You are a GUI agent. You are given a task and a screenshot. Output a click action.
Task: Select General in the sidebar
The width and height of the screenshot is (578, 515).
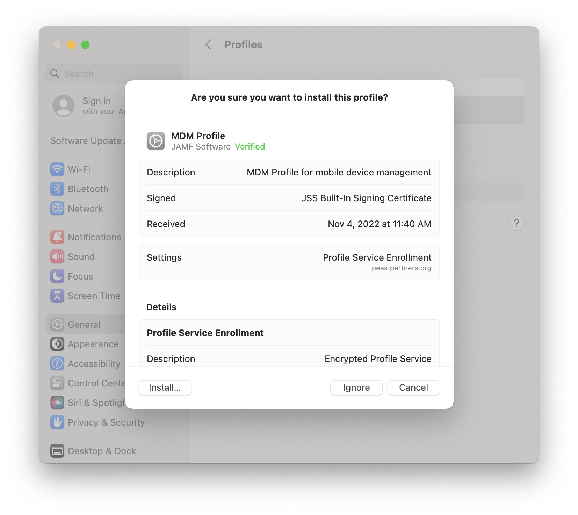pos(84,325)
